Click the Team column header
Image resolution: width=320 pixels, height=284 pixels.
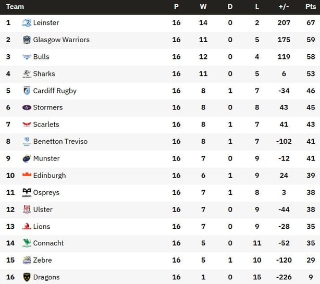15,7
